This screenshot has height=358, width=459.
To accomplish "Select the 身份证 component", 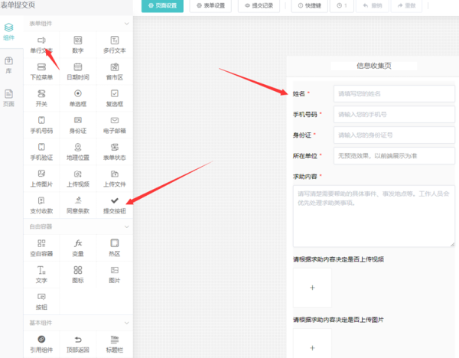I will point(78,125).
